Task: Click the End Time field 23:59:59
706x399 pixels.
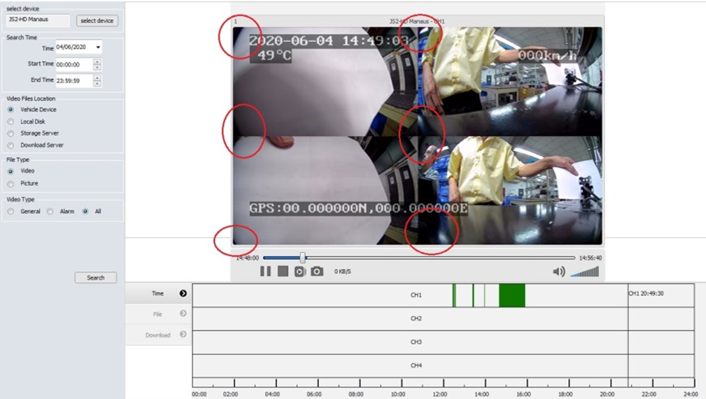Action: [74, 80]
